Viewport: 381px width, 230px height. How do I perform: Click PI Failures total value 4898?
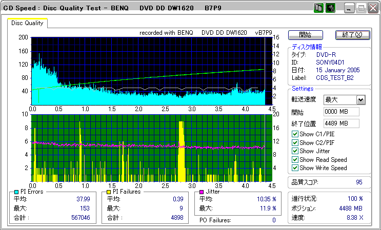177,218
